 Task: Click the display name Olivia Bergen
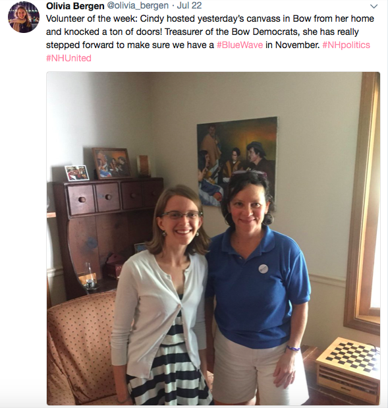click(x=75, y=6)
